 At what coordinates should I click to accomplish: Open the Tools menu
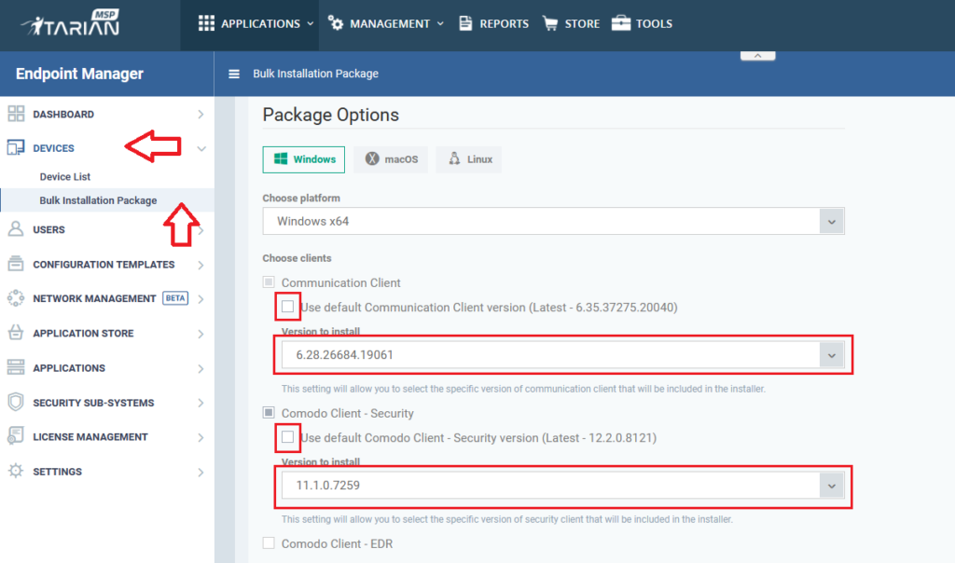642,23
